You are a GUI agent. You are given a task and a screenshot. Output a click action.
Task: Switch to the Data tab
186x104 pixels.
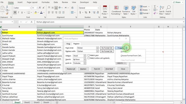coord(56,2)
